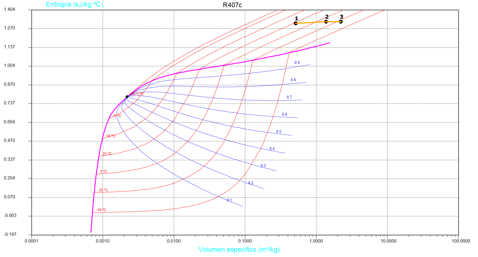Click the 0.9 quality line label
This screenshot has width=478, height=257.
pyautogui.click(x=297, y=63)
